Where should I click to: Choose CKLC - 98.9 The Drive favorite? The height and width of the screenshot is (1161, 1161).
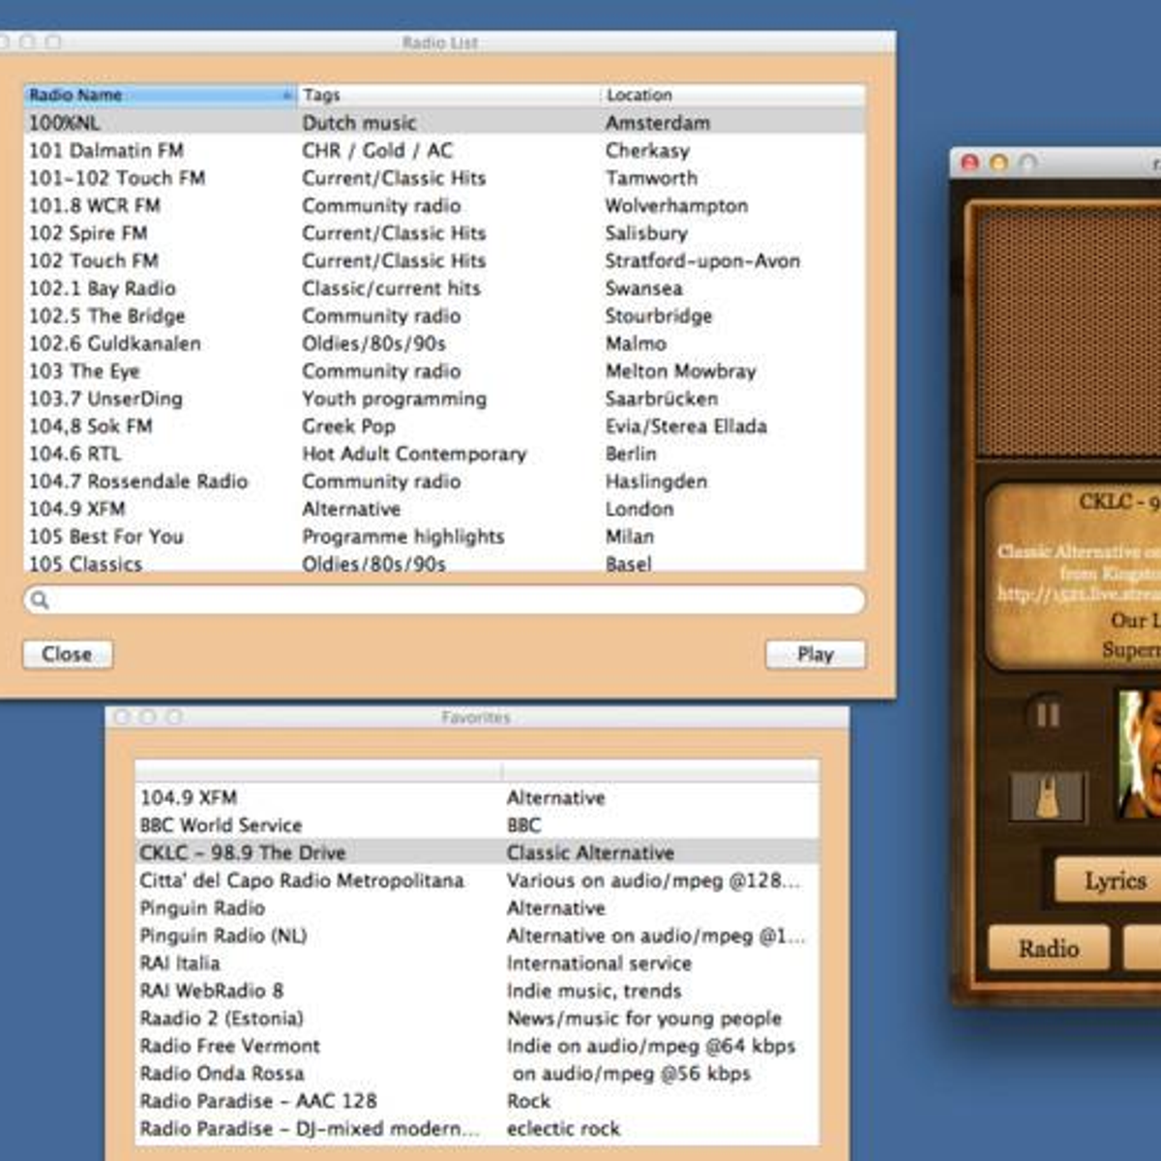point(477,852)
